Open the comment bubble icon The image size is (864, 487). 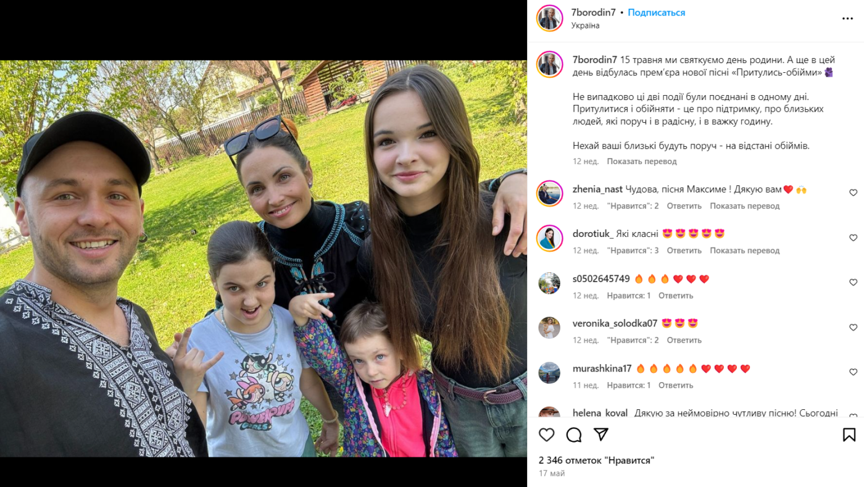[x=574, y=435]
